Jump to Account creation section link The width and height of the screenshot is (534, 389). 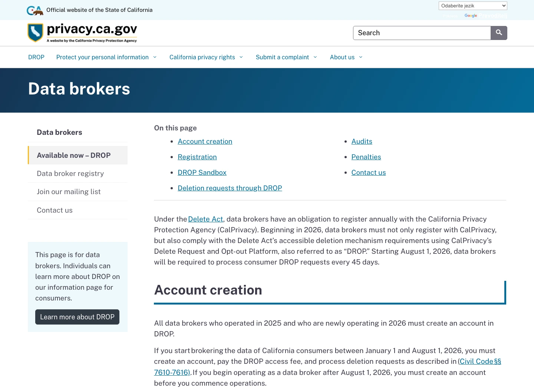pyautogui.click(x=205, y=141)
